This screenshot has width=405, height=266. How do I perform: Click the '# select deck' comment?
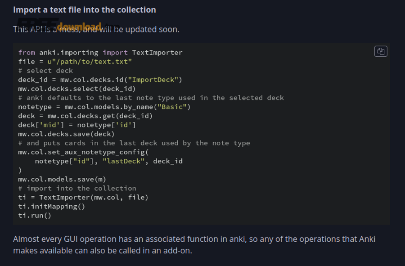(45, 71)
